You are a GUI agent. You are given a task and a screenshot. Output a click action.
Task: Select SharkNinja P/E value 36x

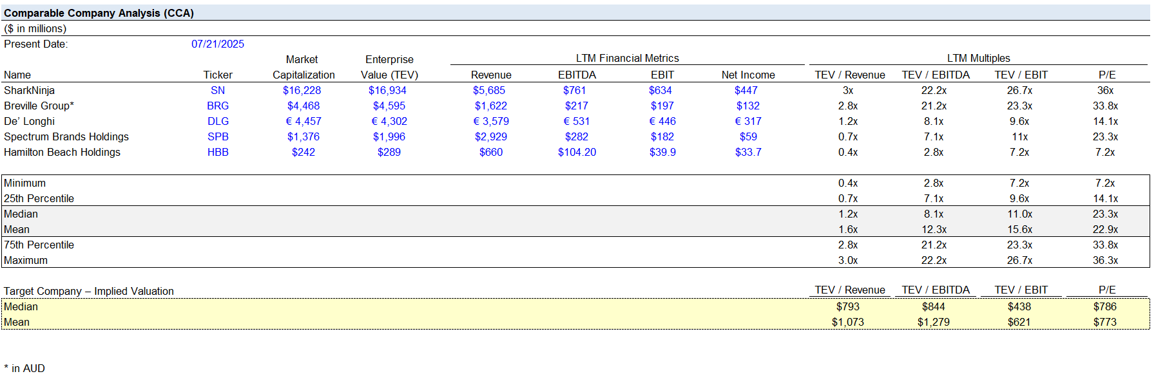pos(1106,90)
